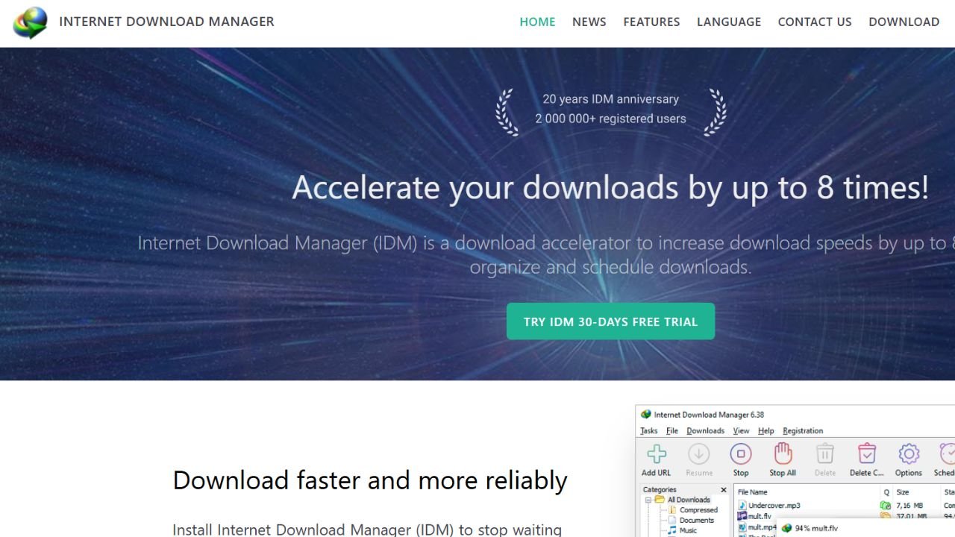Viewport: 955px width, 537px height.
Task: Collapse the All Downloads tree node
Action: (649, 500)
